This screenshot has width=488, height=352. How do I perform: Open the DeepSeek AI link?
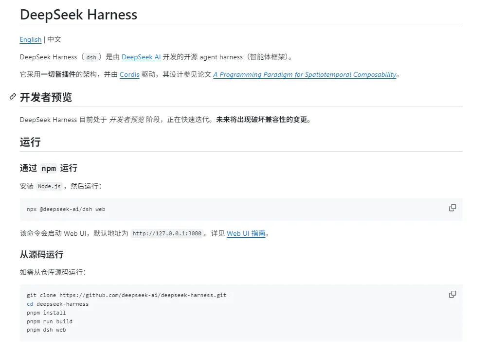point(141,57)
